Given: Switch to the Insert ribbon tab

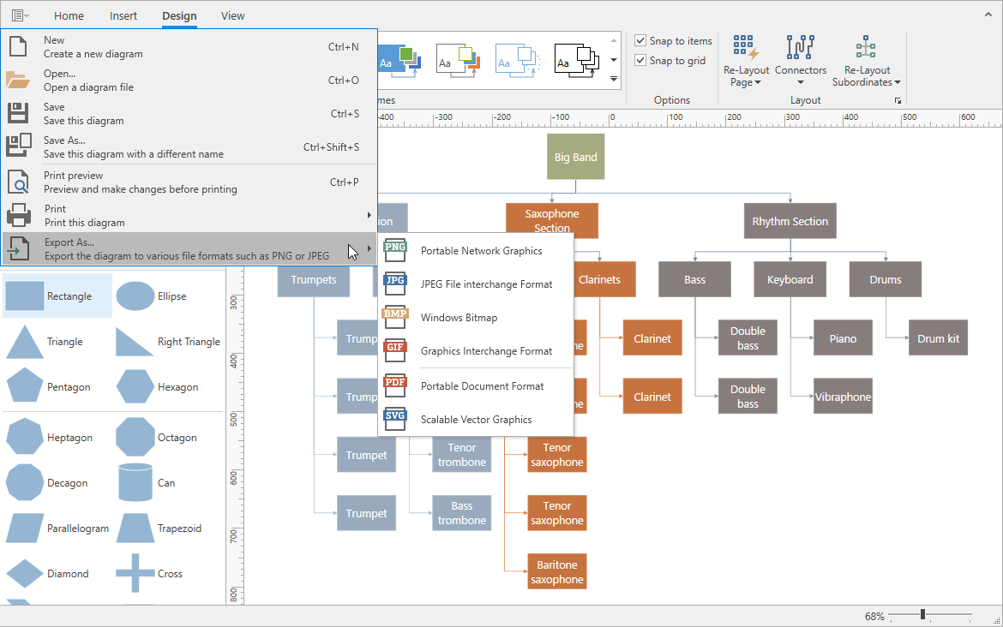Looking at the screenshot, I should click(123, 15).
